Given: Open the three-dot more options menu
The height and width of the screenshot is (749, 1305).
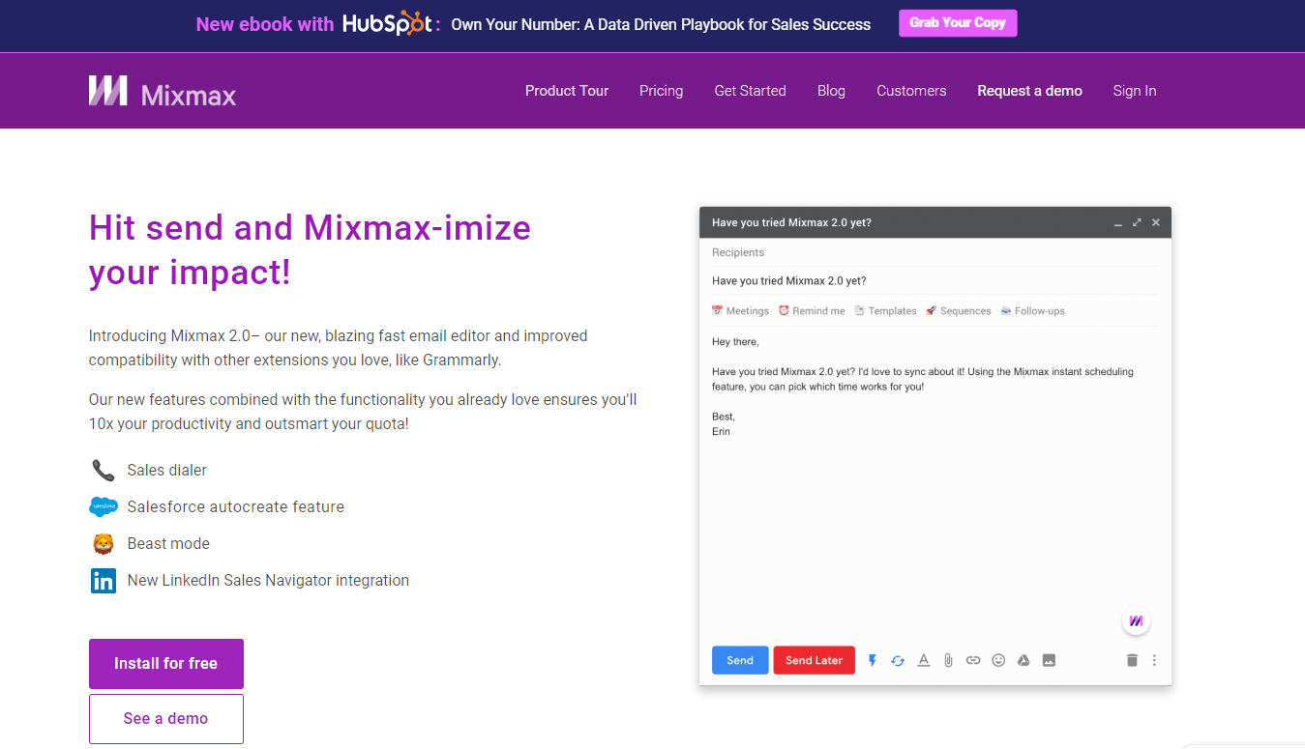Looking at the screenshot, I should (1154, 661).
